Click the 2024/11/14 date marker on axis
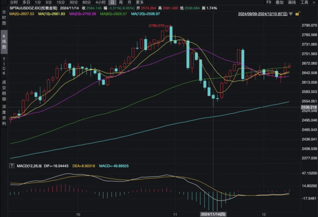 [x=213, y=213]
